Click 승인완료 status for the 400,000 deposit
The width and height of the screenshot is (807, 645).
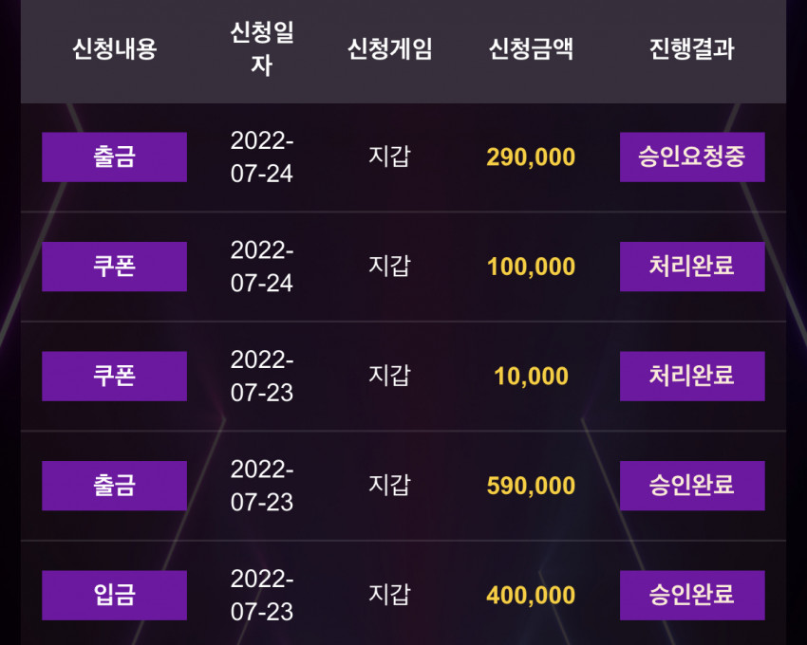(x=692, y=595)
